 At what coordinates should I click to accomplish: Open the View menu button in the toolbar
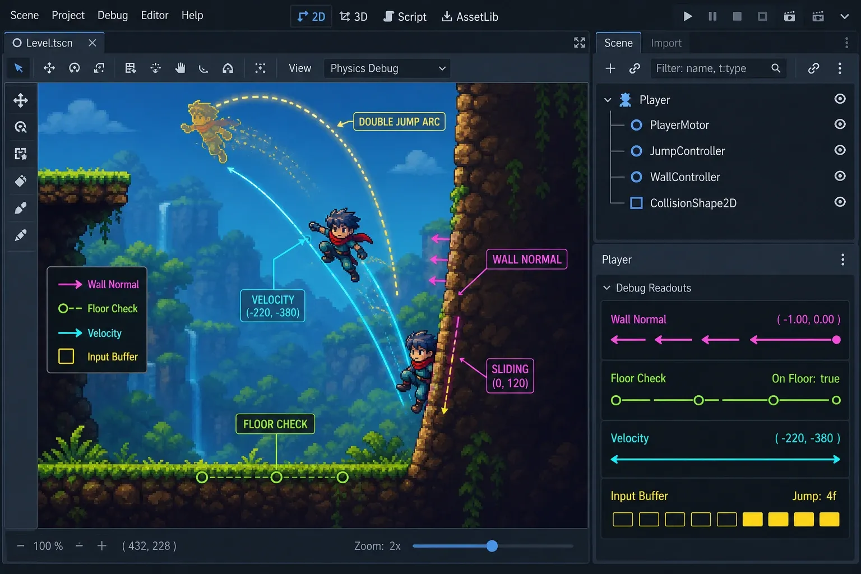[300, 68]
